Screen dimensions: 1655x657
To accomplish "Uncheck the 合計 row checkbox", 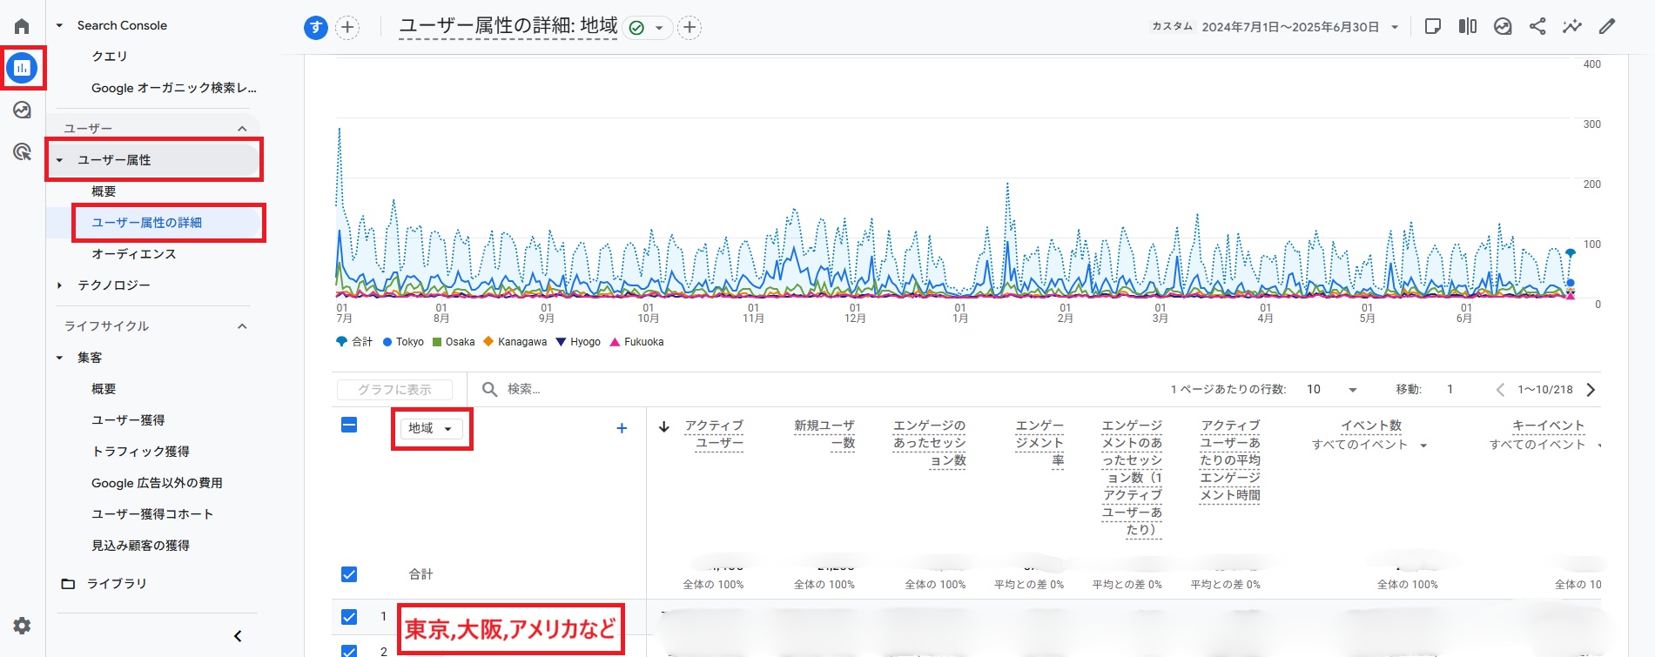I will click(349, 574).
